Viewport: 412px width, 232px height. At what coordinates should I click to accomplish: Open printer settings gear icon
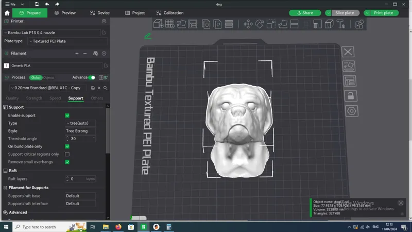pyautogui.click(x=104, y=21)
